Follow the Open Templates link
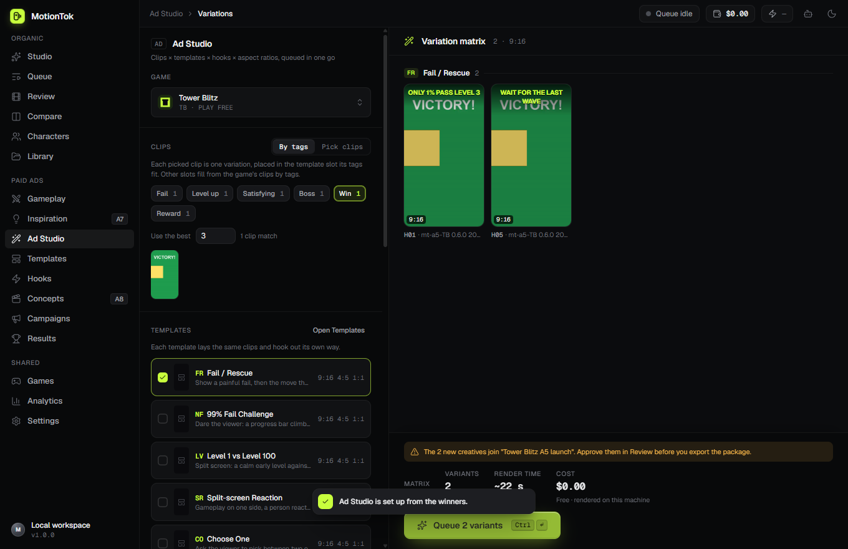Image resolution: width=848 pixels, height=549 pixels. tap(339, 330)
